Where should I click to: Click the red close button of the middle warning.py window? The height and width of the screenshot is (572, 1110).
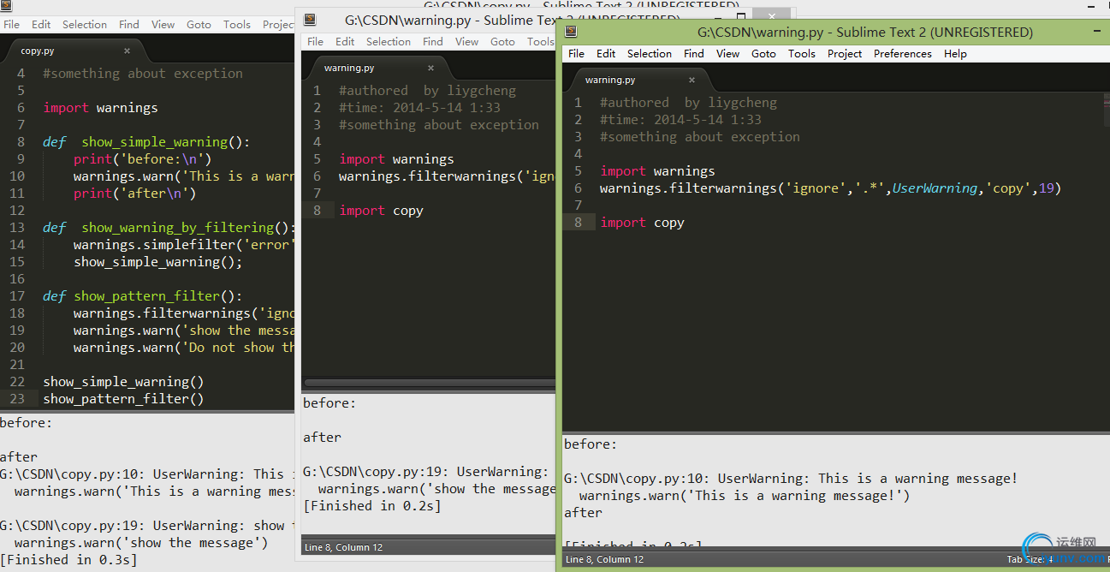773,15
